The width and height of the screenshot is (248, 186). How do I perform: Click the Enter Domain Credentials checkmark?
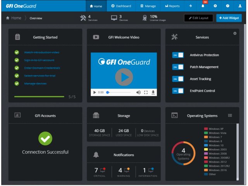tap(17, 68)
